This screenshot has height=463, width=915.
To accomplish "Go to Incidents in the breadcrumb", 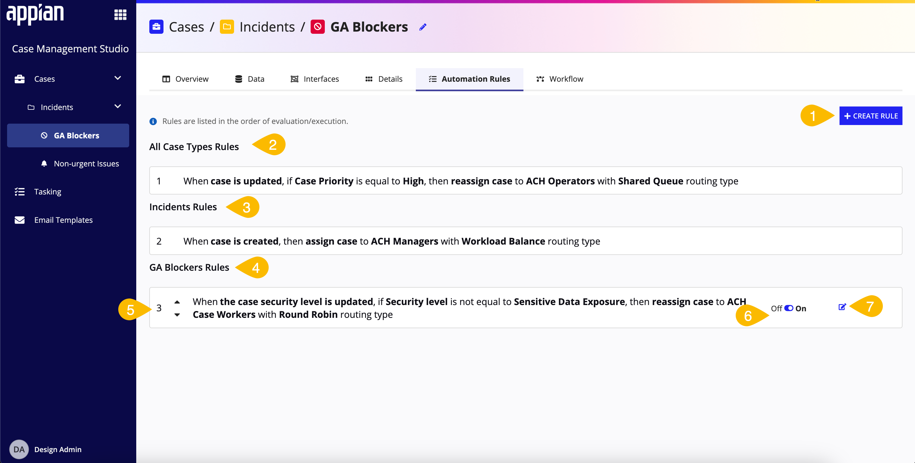I will pyautogui.click(x=267, y=27).
